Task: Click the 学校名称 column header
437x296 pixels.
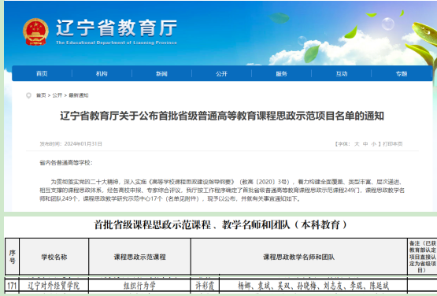Action: (54, 257)
